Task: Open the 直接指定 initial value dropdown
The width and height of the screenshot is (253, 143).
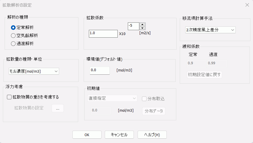Action: (x=112, y=98)
